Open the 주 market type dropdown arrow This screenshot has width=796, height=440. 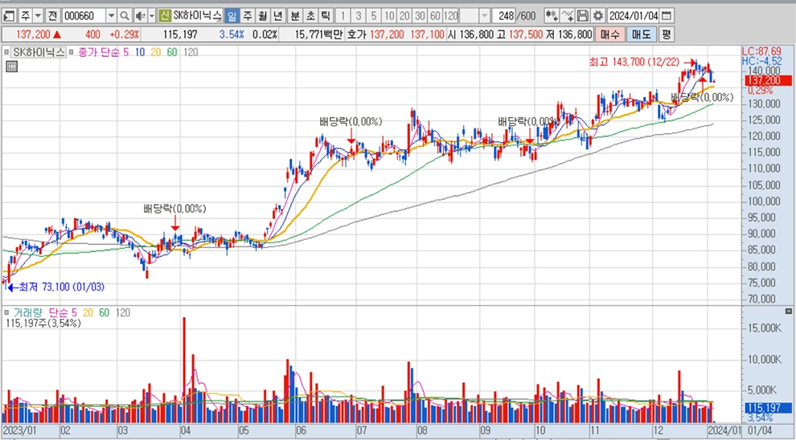[x=38, y=16]
